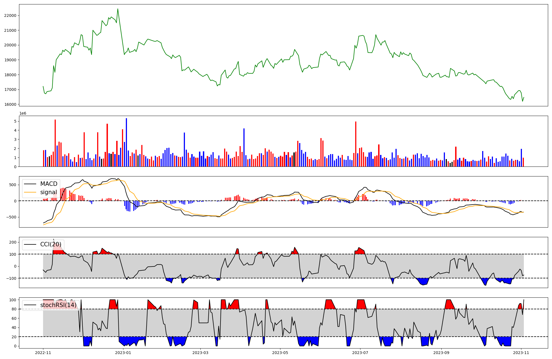Click the 2023-09 date tick label

441,353
